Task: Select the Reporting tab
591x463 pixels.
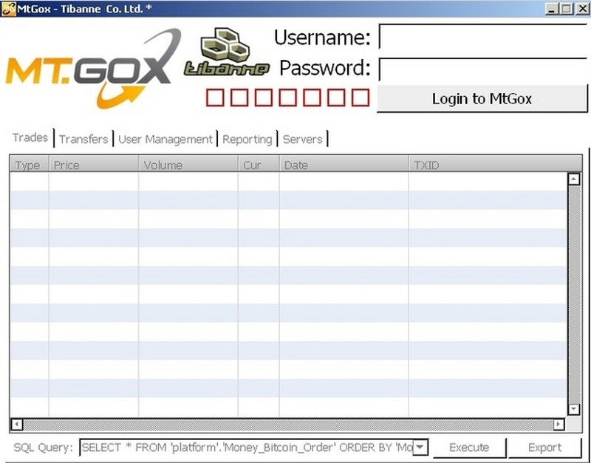Action: tap(247, 139)
